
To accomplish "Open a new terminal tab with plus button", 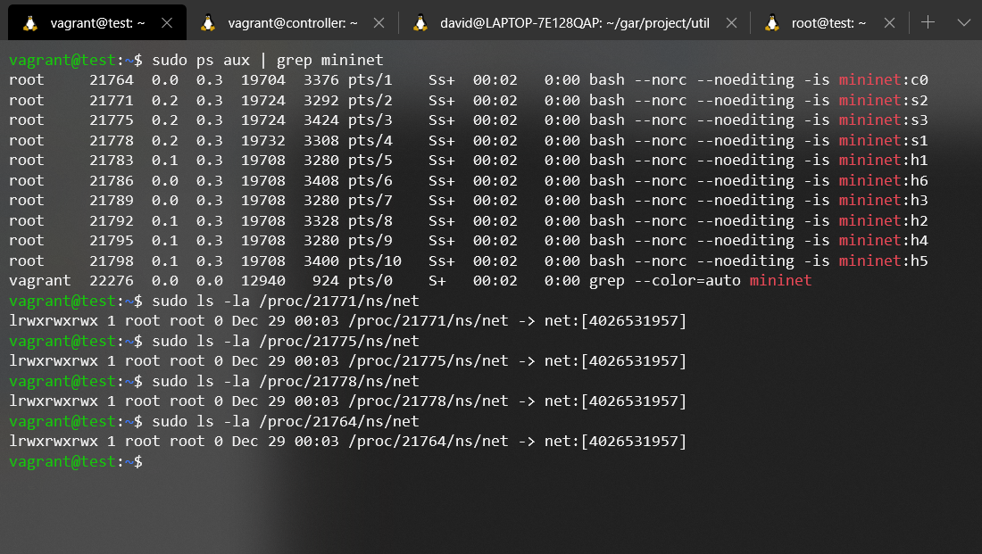I will 928,22.
